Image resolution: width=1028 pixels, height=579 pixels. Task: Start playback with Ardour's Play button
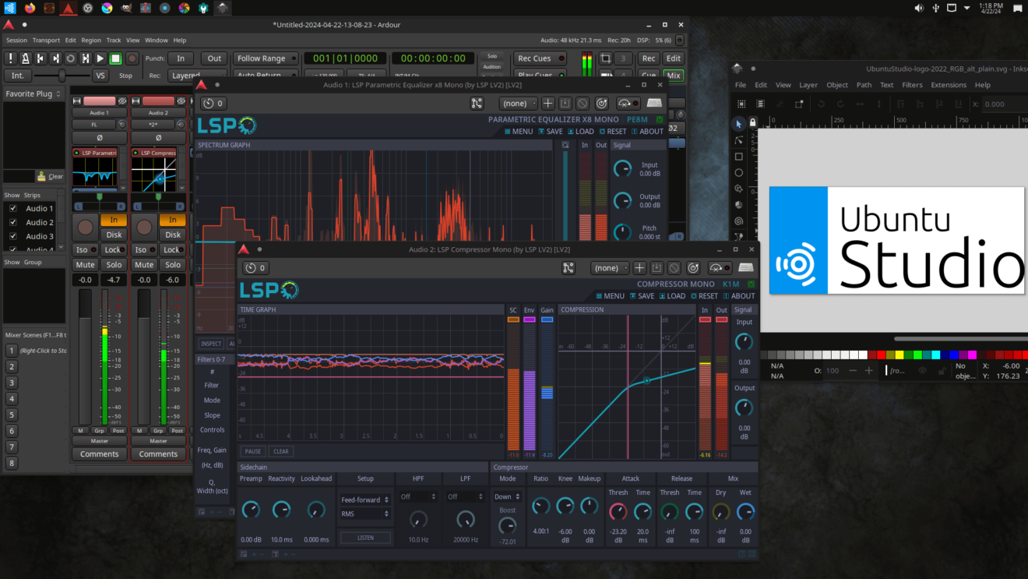point(100,58)
